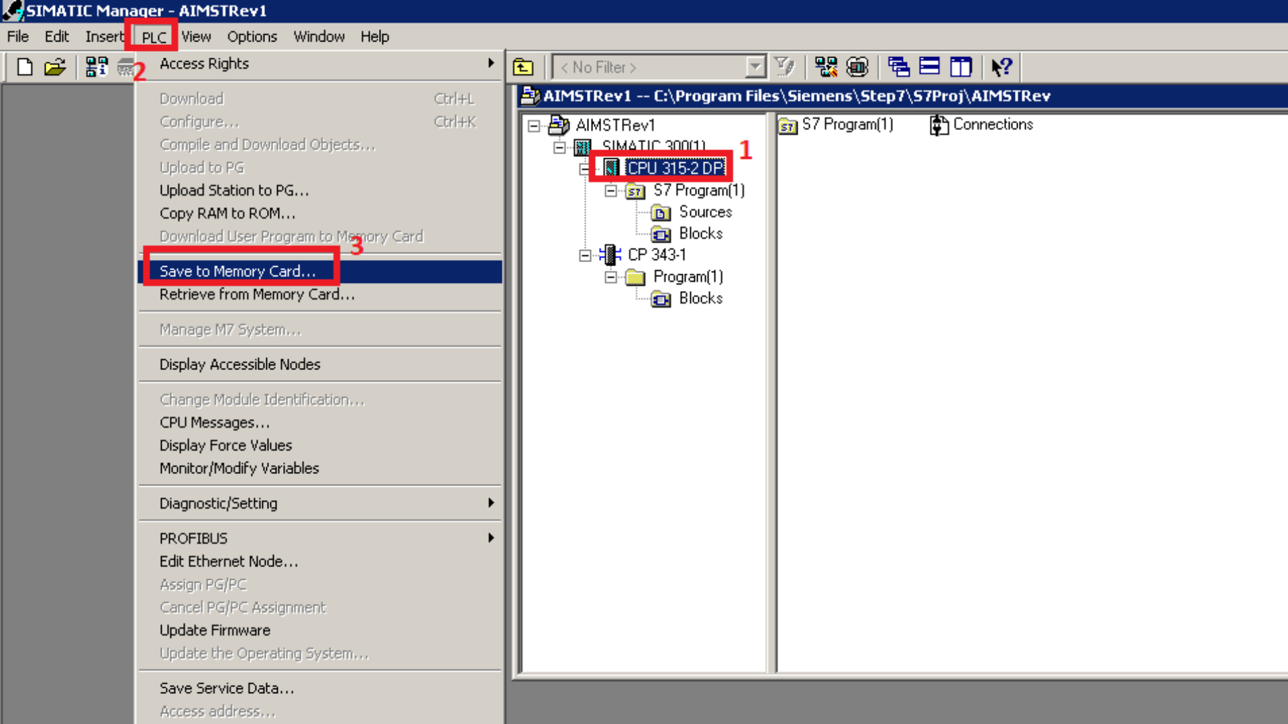The image size is (1288, 724).
Task: Collapse the CP 343-1 tree node
Action: [x=585, y=255]
